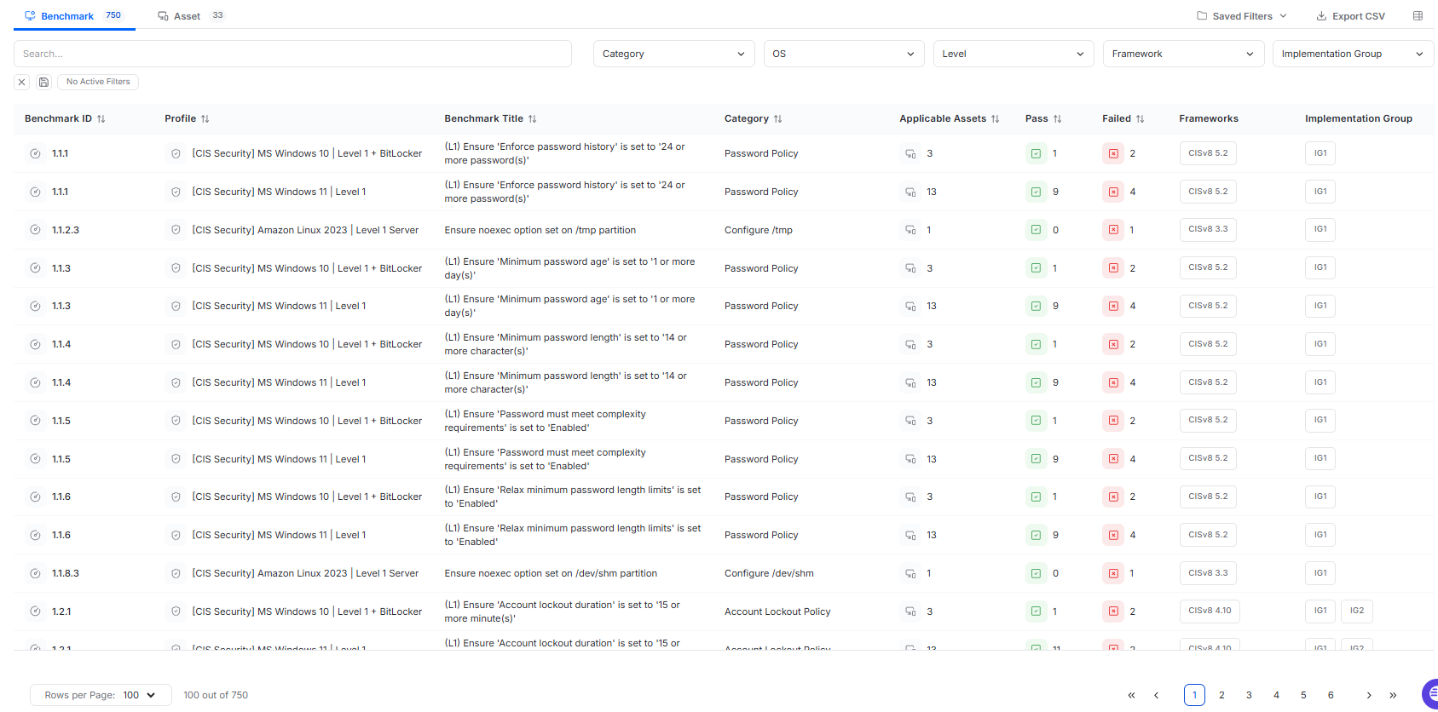The width and height of the screenshot is (1438, 712).
Task: Open the Implementation Group filter dropdown
Action: (x=1353, y=54)
